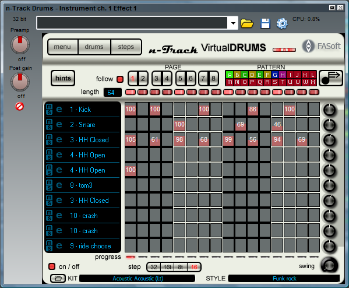Save preset using the floppy disk icon
Viewport: 349px width, 288px height.
pos(265,23)
